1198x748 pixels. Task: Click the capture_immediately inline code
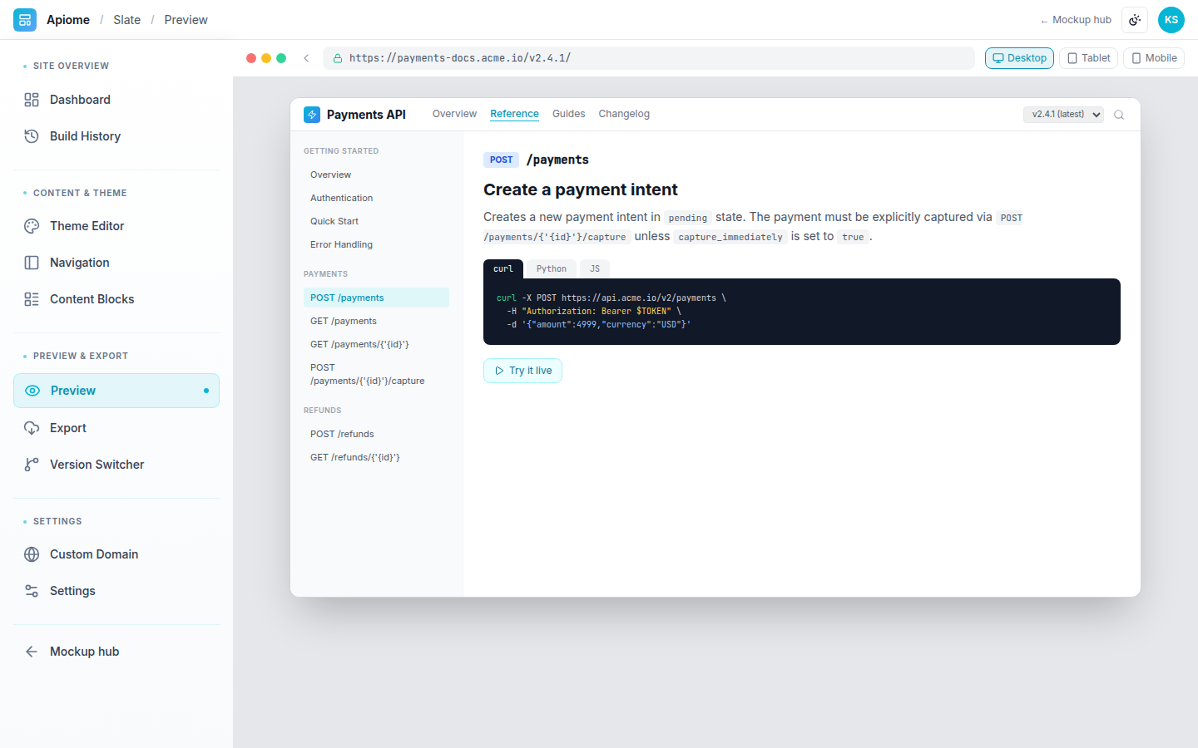[730, 237]
